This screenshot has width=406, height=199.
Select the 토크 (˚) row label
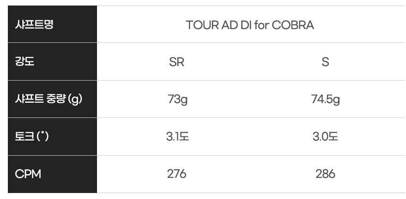pyautogui.click(x=31, y=137)
